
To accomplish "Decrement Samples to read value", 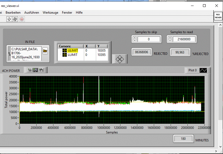I will pyautogui.click(x=170, y=40).
